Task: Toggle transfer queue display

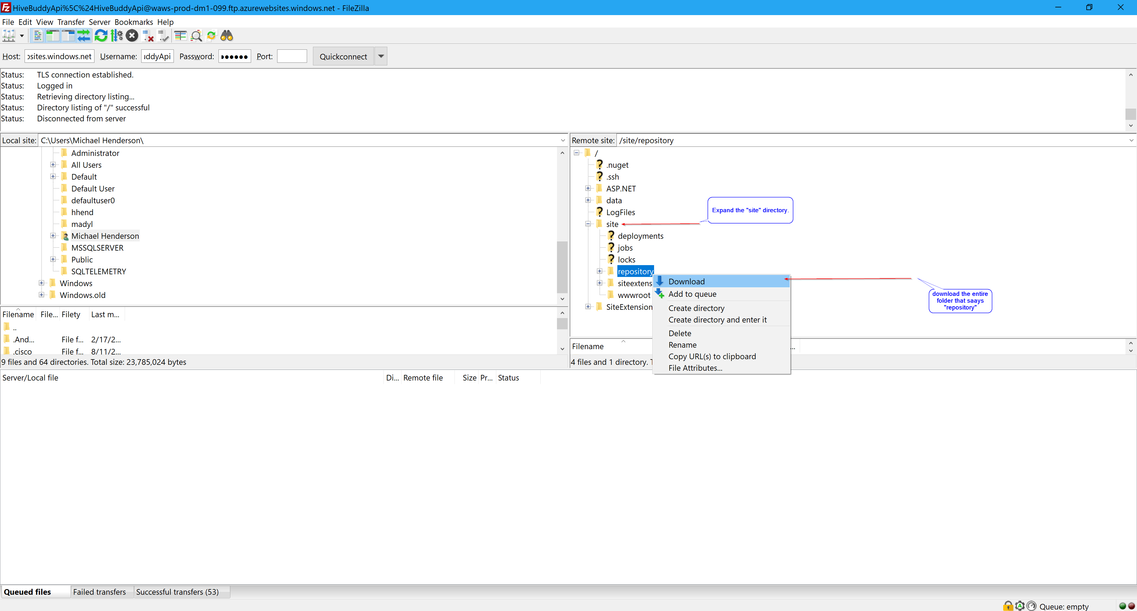Action: click(83, 36)
